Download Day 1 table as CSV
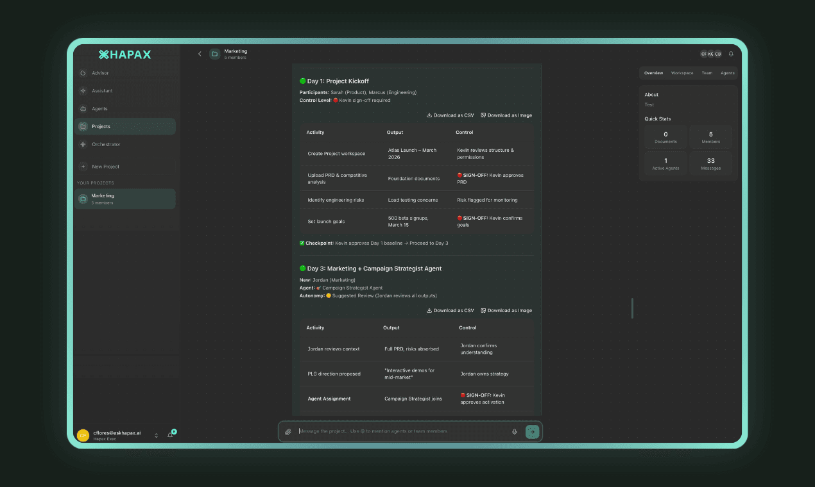Image resolution: width=815 pixels, height=487 pixels. click(x=450, y=115)
